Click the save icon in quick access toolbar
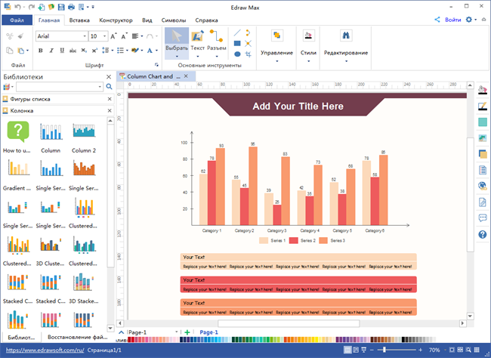Screen dimensions: 491x358 (x=61, y=7)
